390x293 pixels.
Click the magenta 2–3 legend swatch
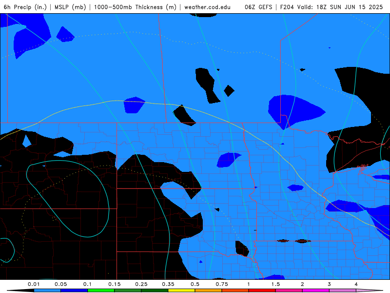point(316,291)
